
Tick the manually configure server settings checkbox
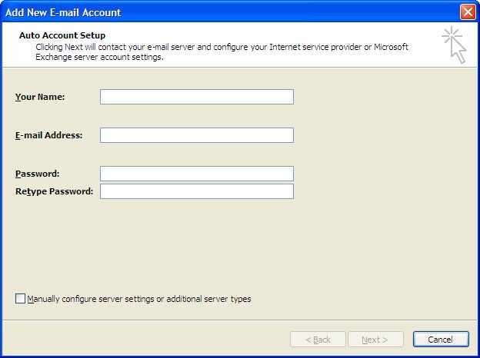pos(20,298)
